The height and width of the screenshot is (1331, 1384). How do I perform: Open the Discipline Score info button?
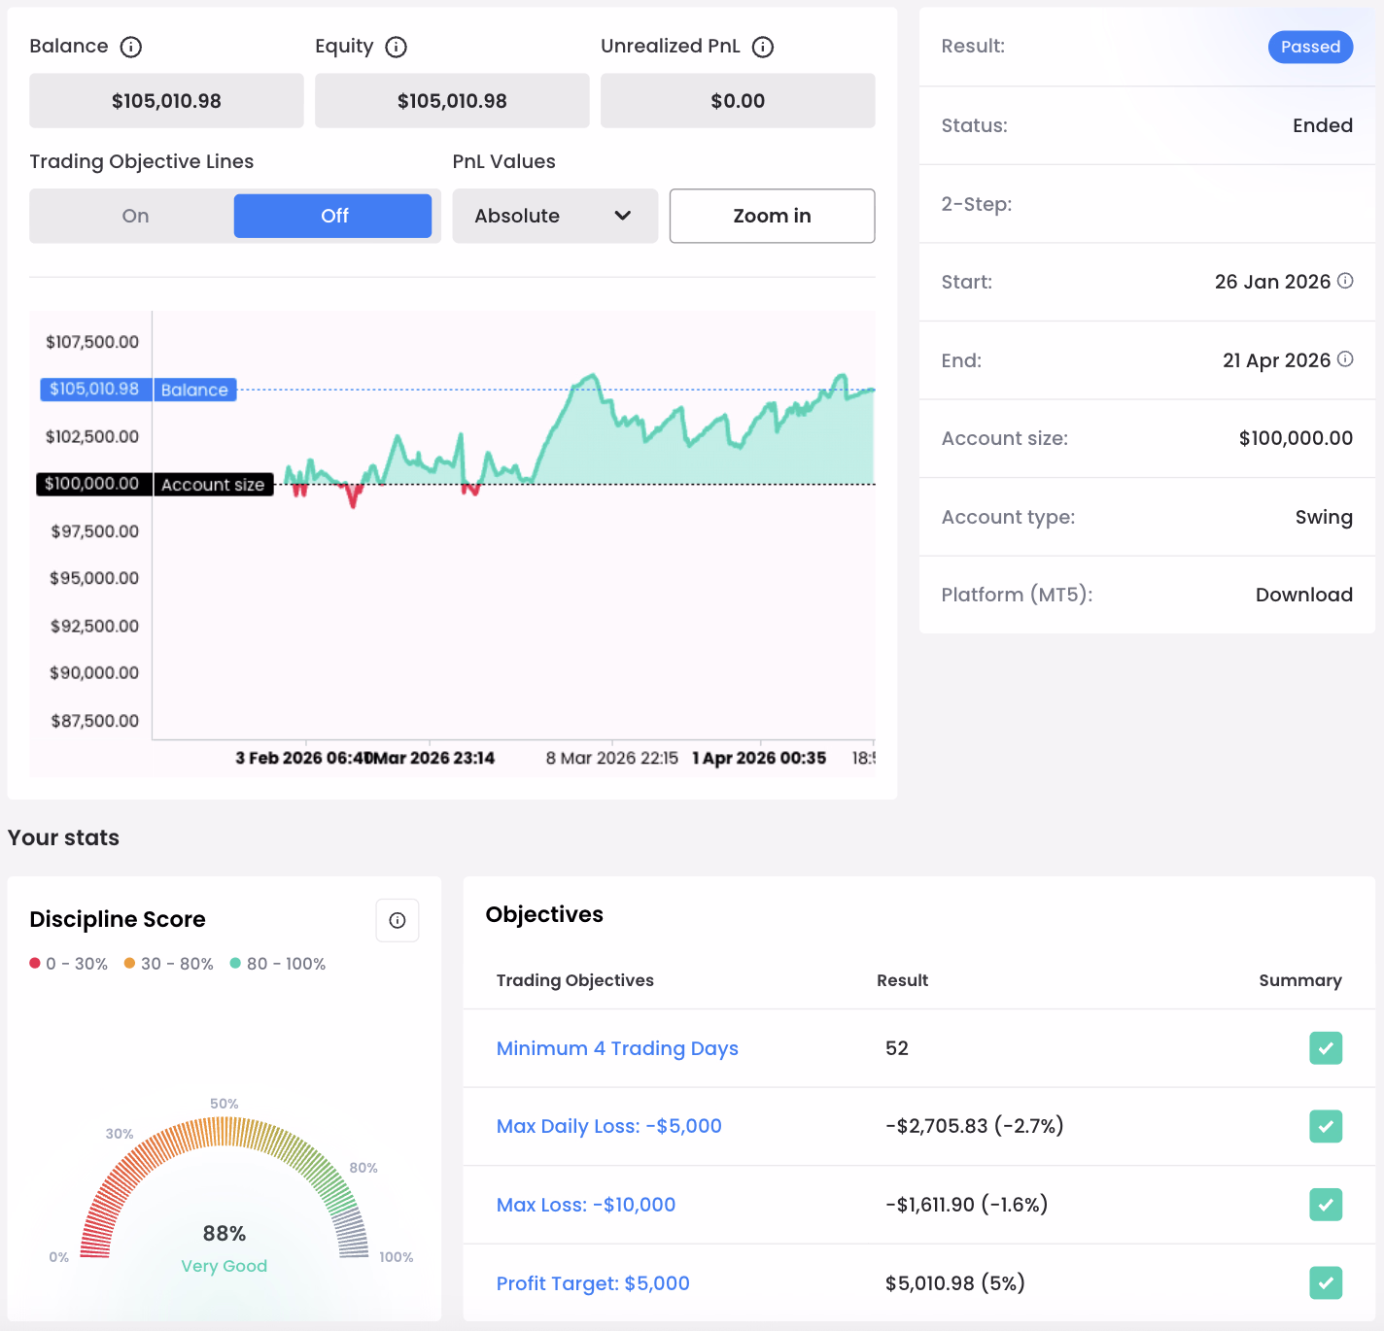coord(398,920)
